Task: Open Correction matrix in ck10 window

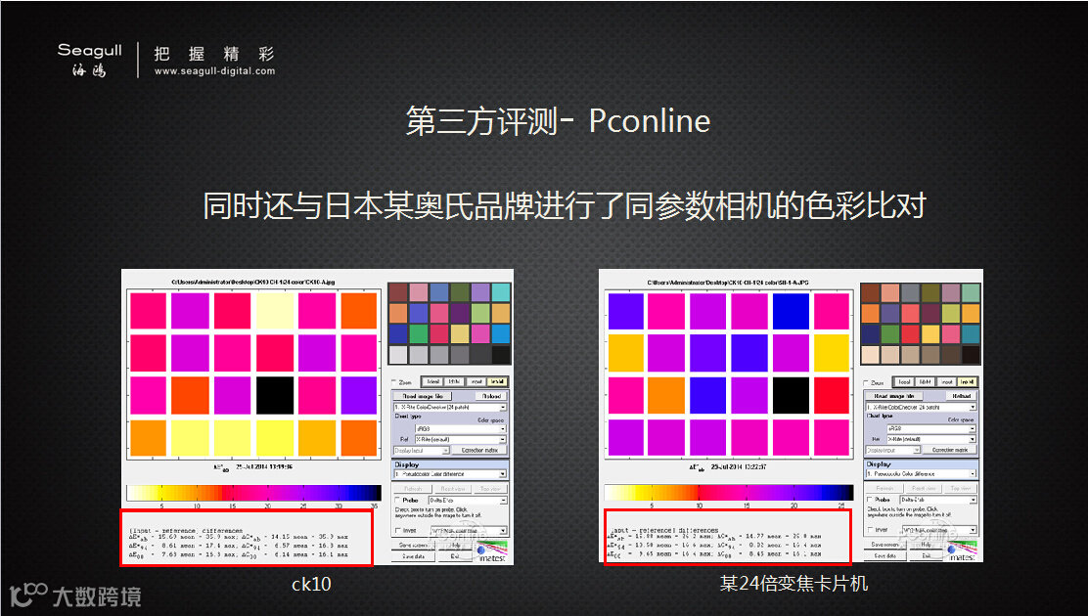Action: (x=479, y=450)
